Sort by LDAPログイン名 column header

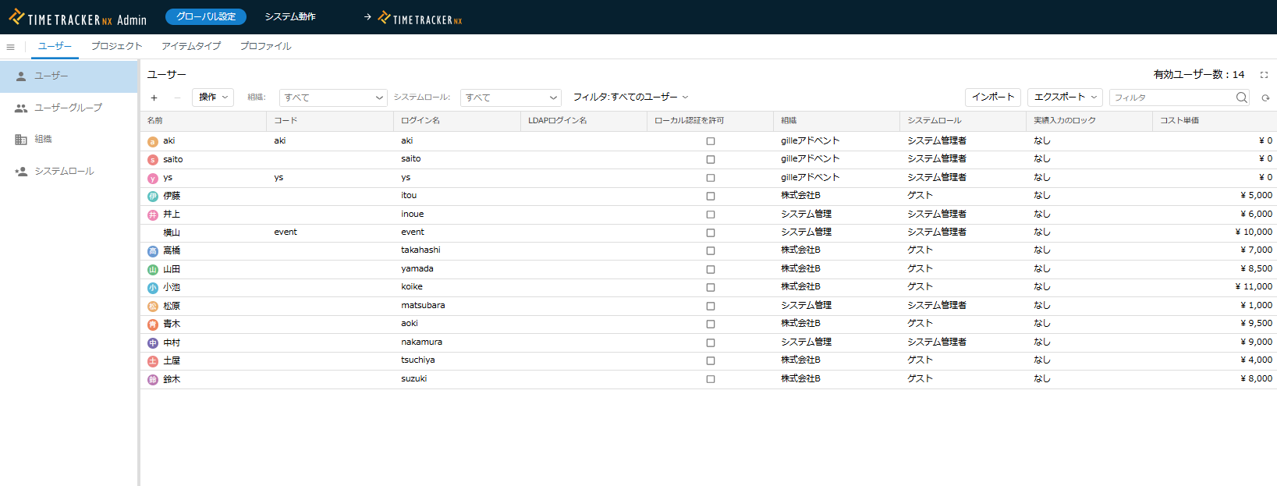tap(584, 121)
